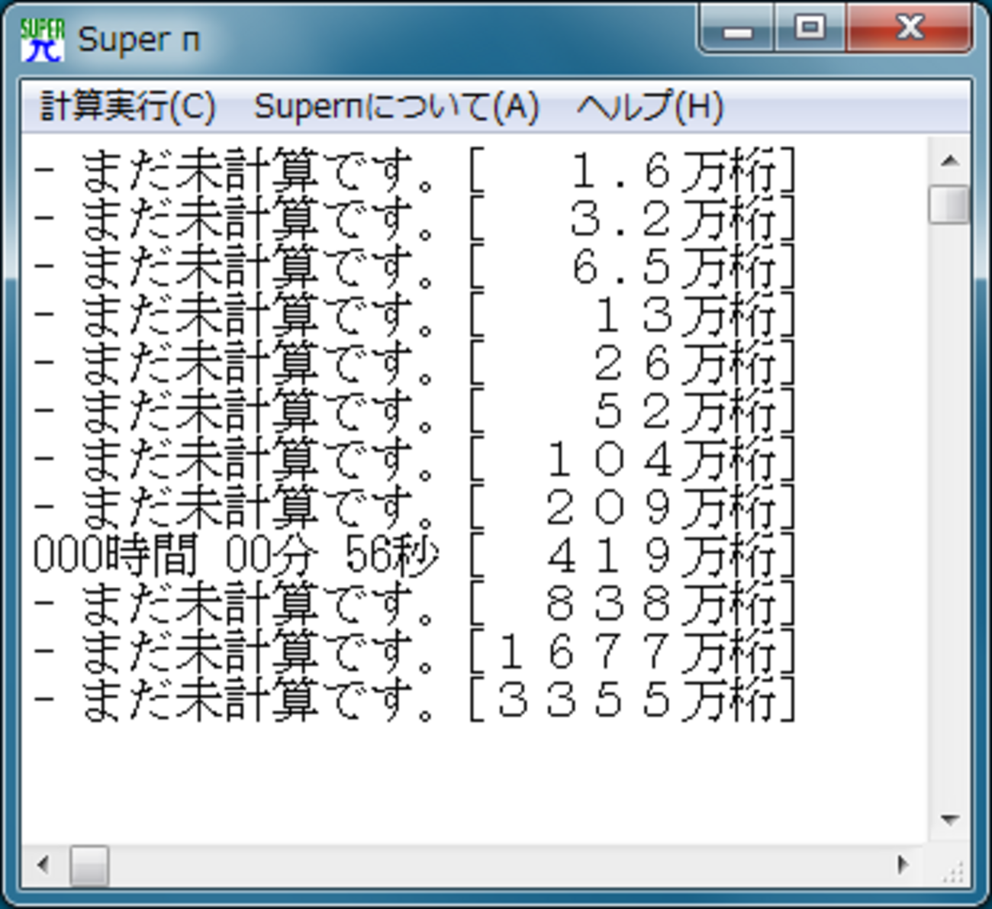The height and width of the screenshot is (909, 992).
Task: Open the 計算実行(C) menu
Action: point(128,106)
